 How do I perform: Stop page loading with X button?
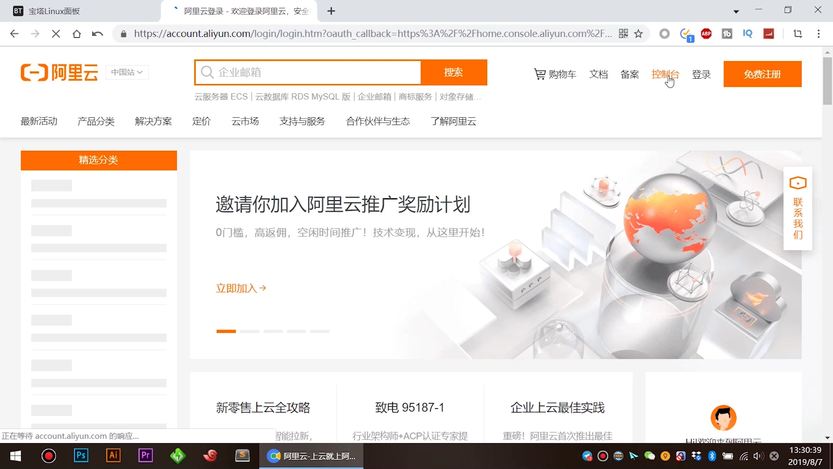pyautogui.click(x=56, y=34)
